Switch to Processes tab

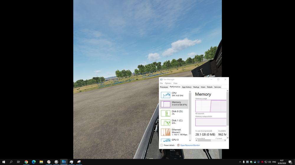pyautogui.click(x=164, y=87)
